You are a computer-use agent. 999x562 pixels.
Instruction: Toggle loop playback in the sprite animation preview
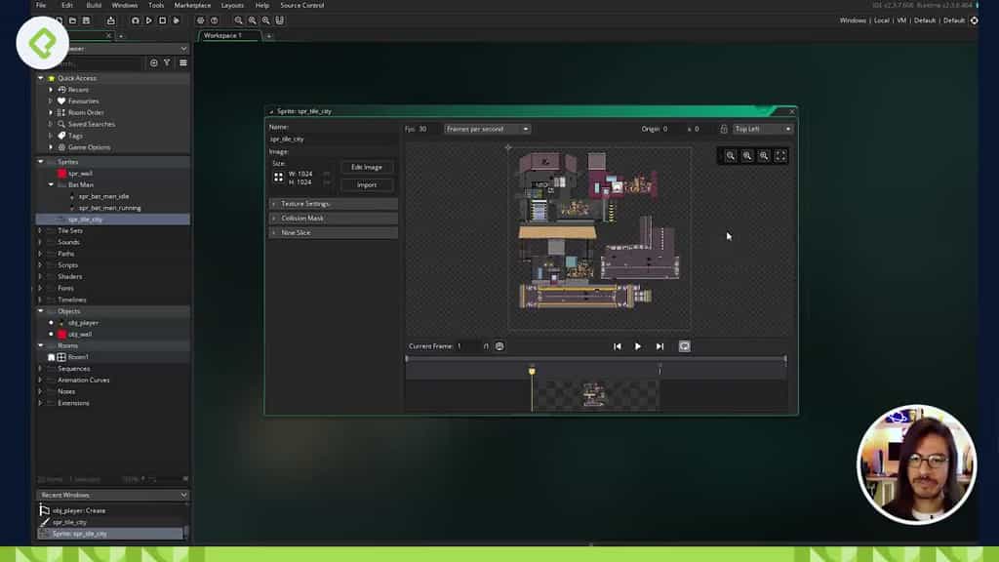[685, 345]
